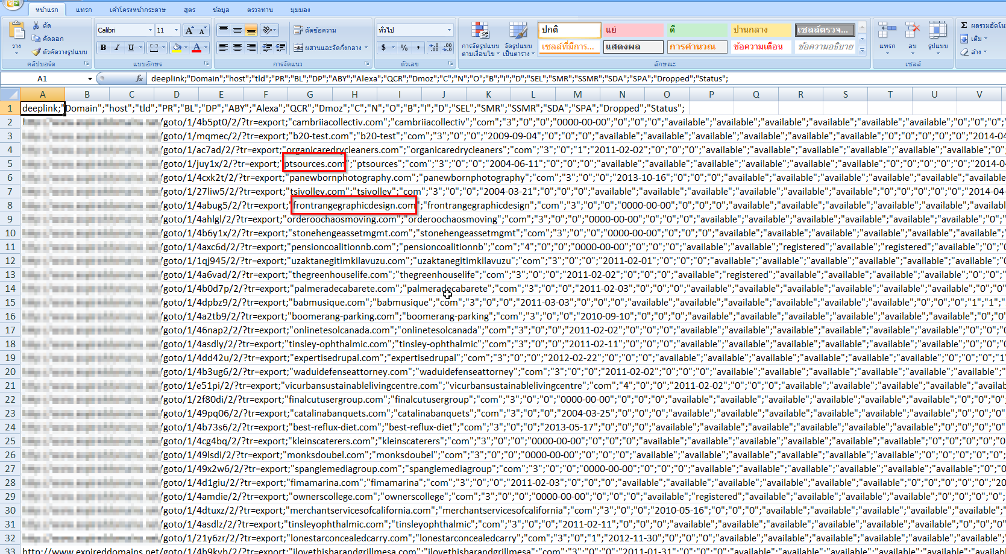This screenshot has height=554, width=1006.
Task: Click the Paste clipboard icon
Action: click(x=17, y=30)
